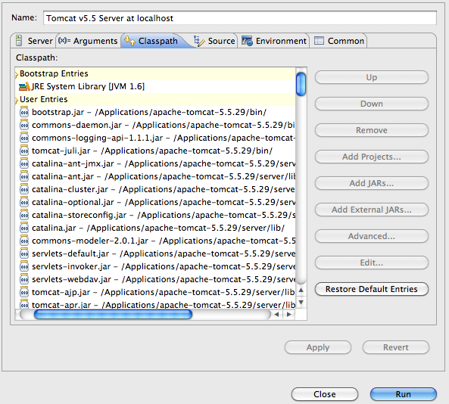
Task: Click the tomcat-ajp.jar file icon
Action: [x=24, y=293]
